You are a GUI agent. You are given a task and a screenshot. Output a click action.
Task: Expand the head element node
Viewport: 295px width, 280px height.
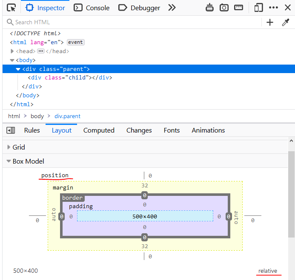12,51
